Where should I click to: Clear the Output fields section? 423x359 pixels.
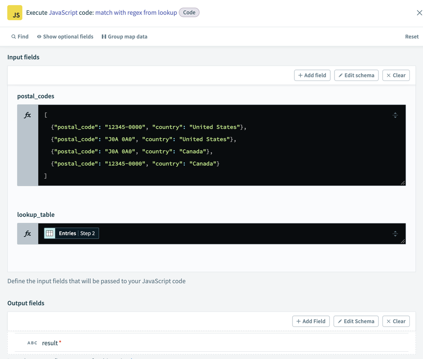(396, 321)
